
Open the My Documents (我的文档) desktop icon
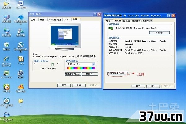(7, 5)
